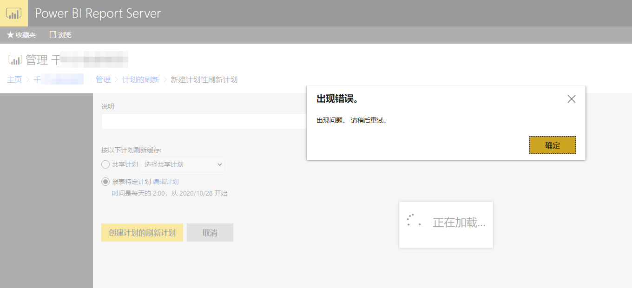This screenshot has height=288, width=632.
Task: Expand the 选择共享计划 dropdown
Action: 182,164
